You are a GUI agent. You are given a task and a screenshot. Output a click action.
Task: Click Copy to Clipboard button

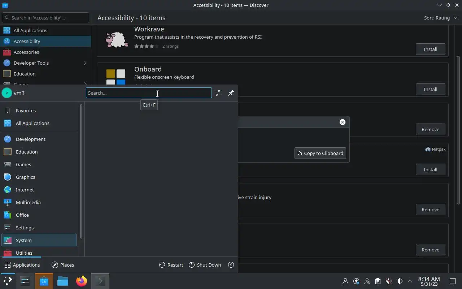coord(320,153)
